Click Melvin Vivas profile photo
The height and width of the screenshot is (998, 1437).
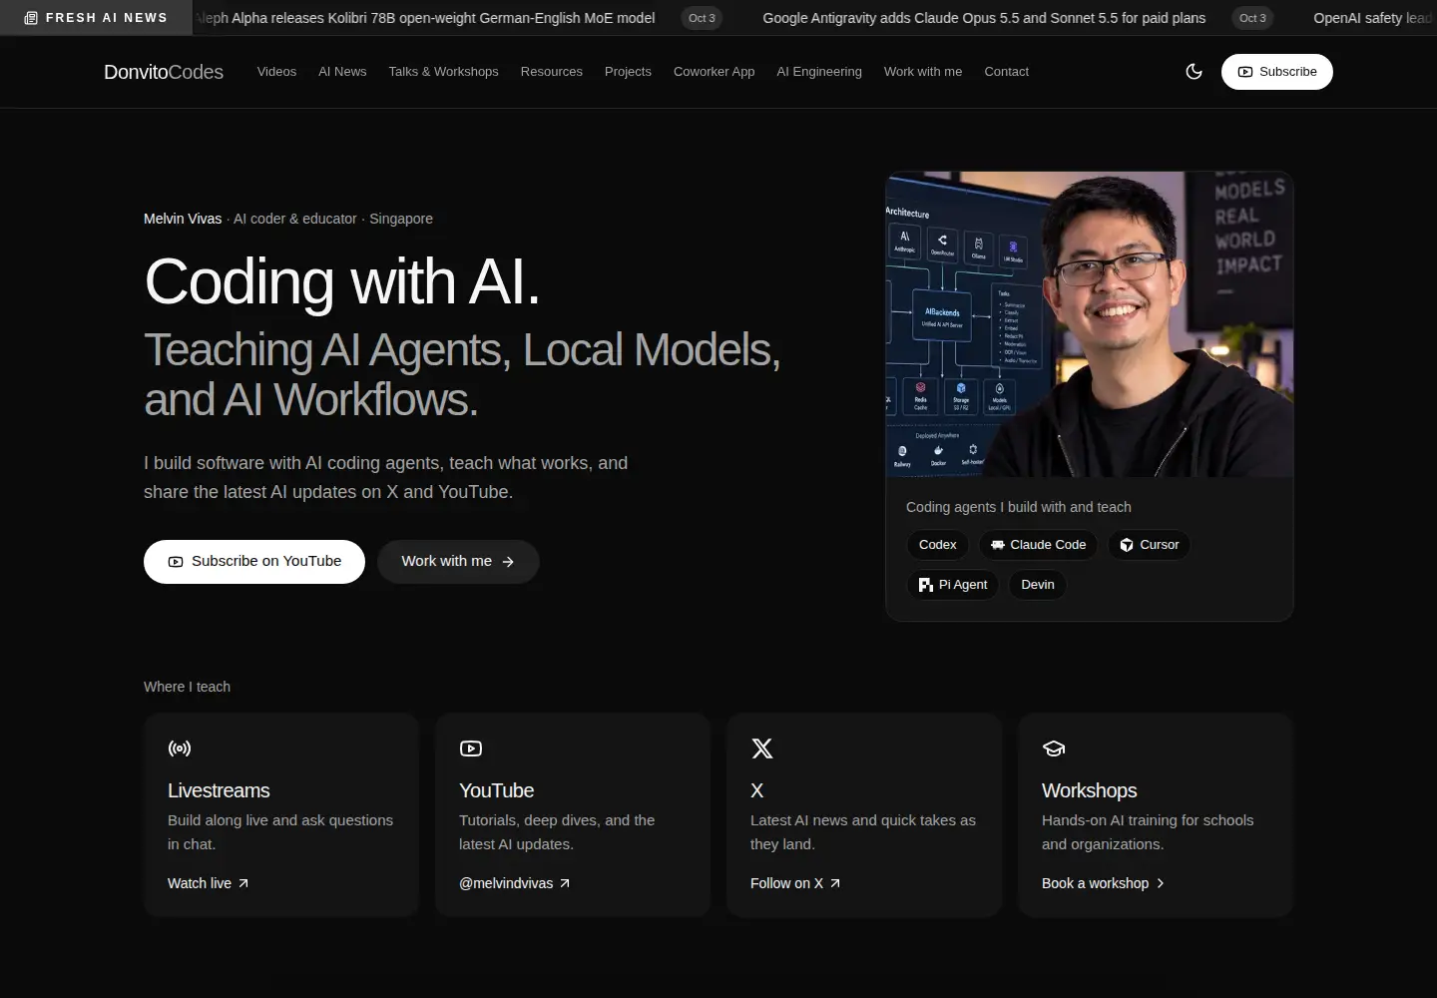(1090, 324)
